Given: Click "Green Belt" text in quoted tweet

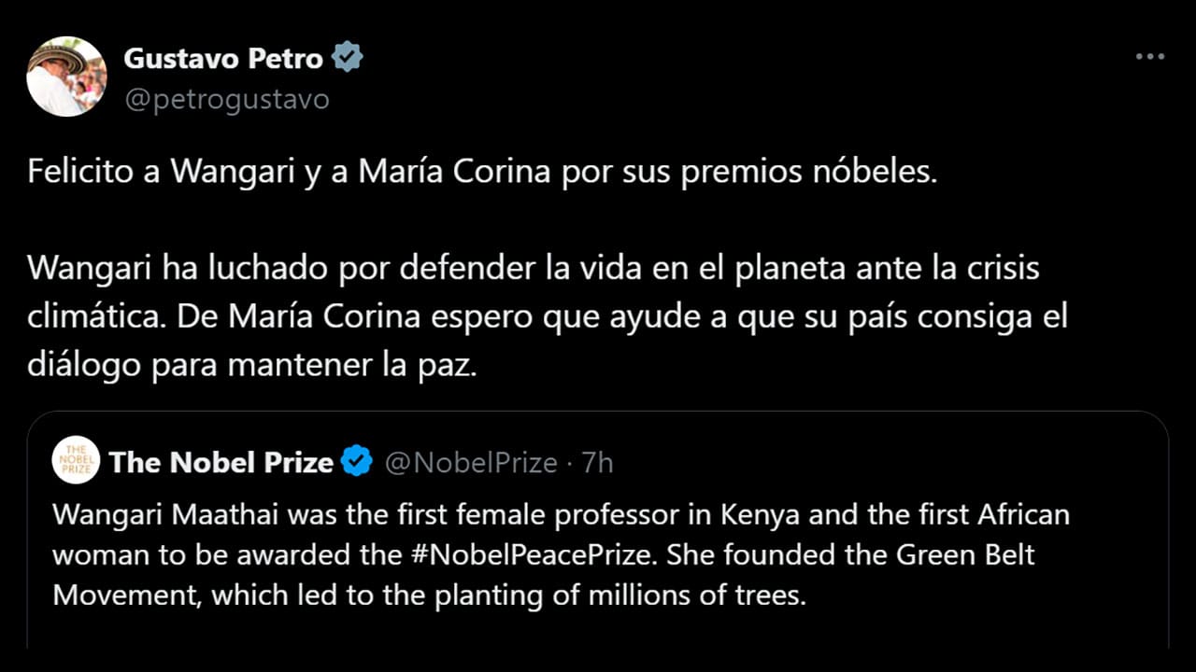Looking at the screenshot, I should click(966, 554).
